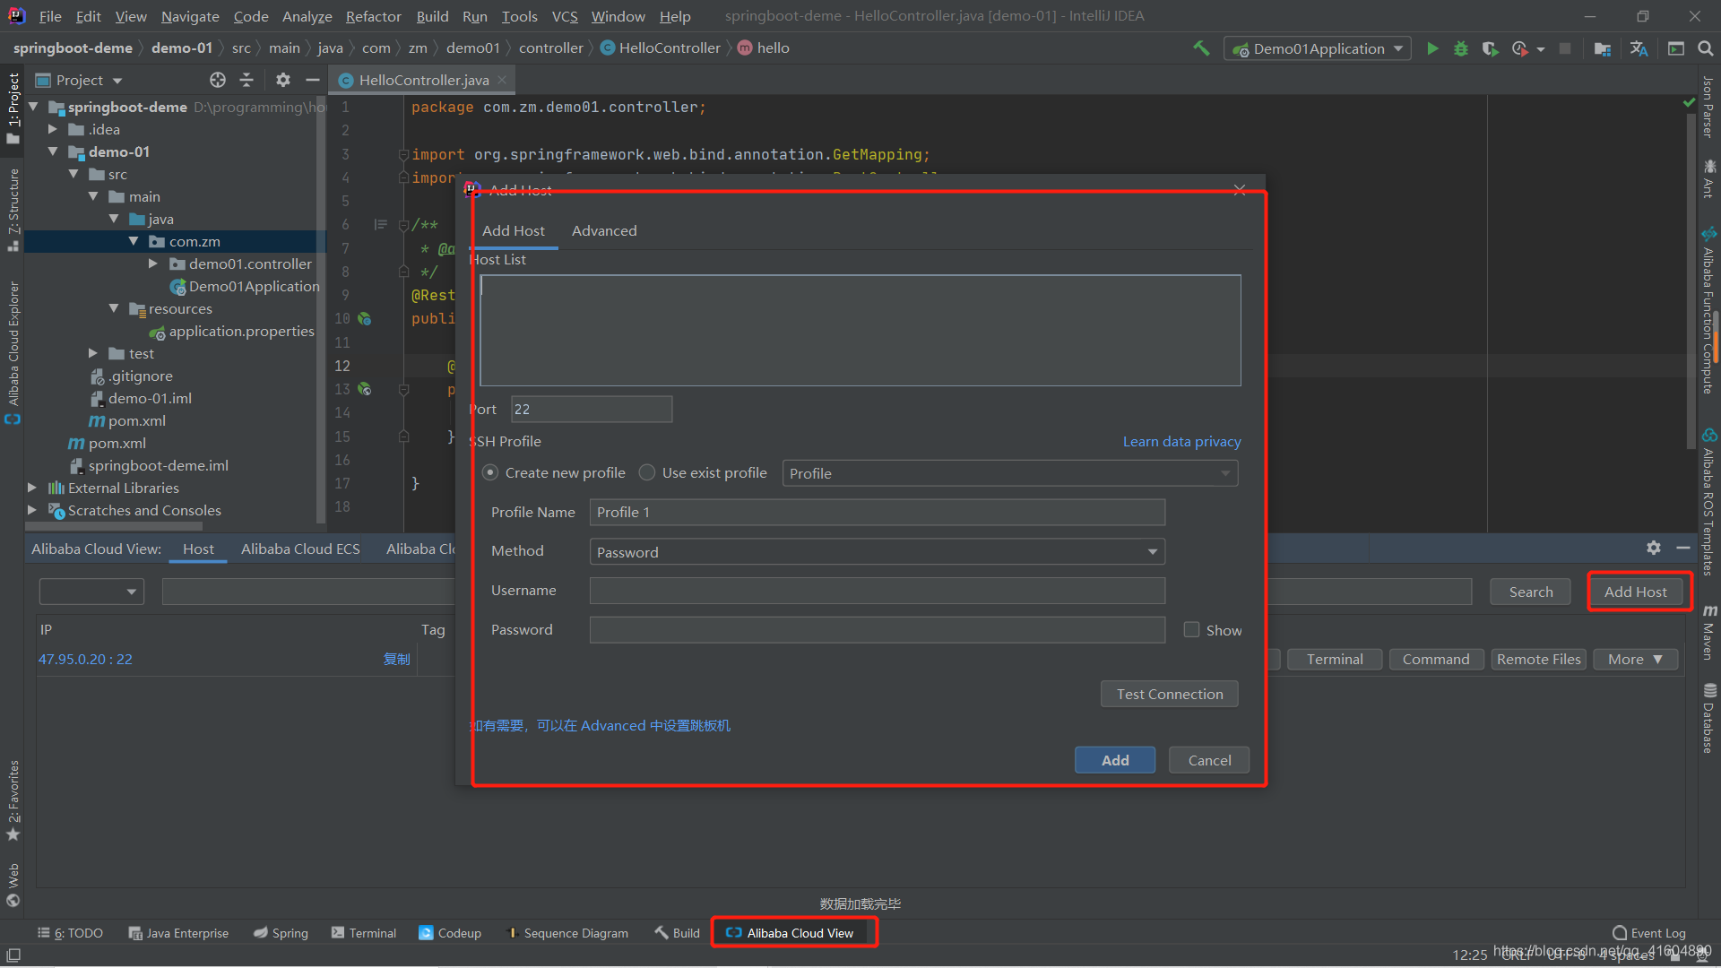The image size is (1721, 968).
Task: Click Test Connection button
Action: click(x=1169, y=694)
